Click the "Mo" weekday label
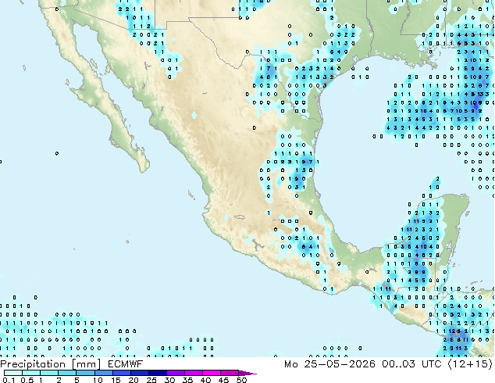Viewport: 495px width, 383px height. pos(291,364)
